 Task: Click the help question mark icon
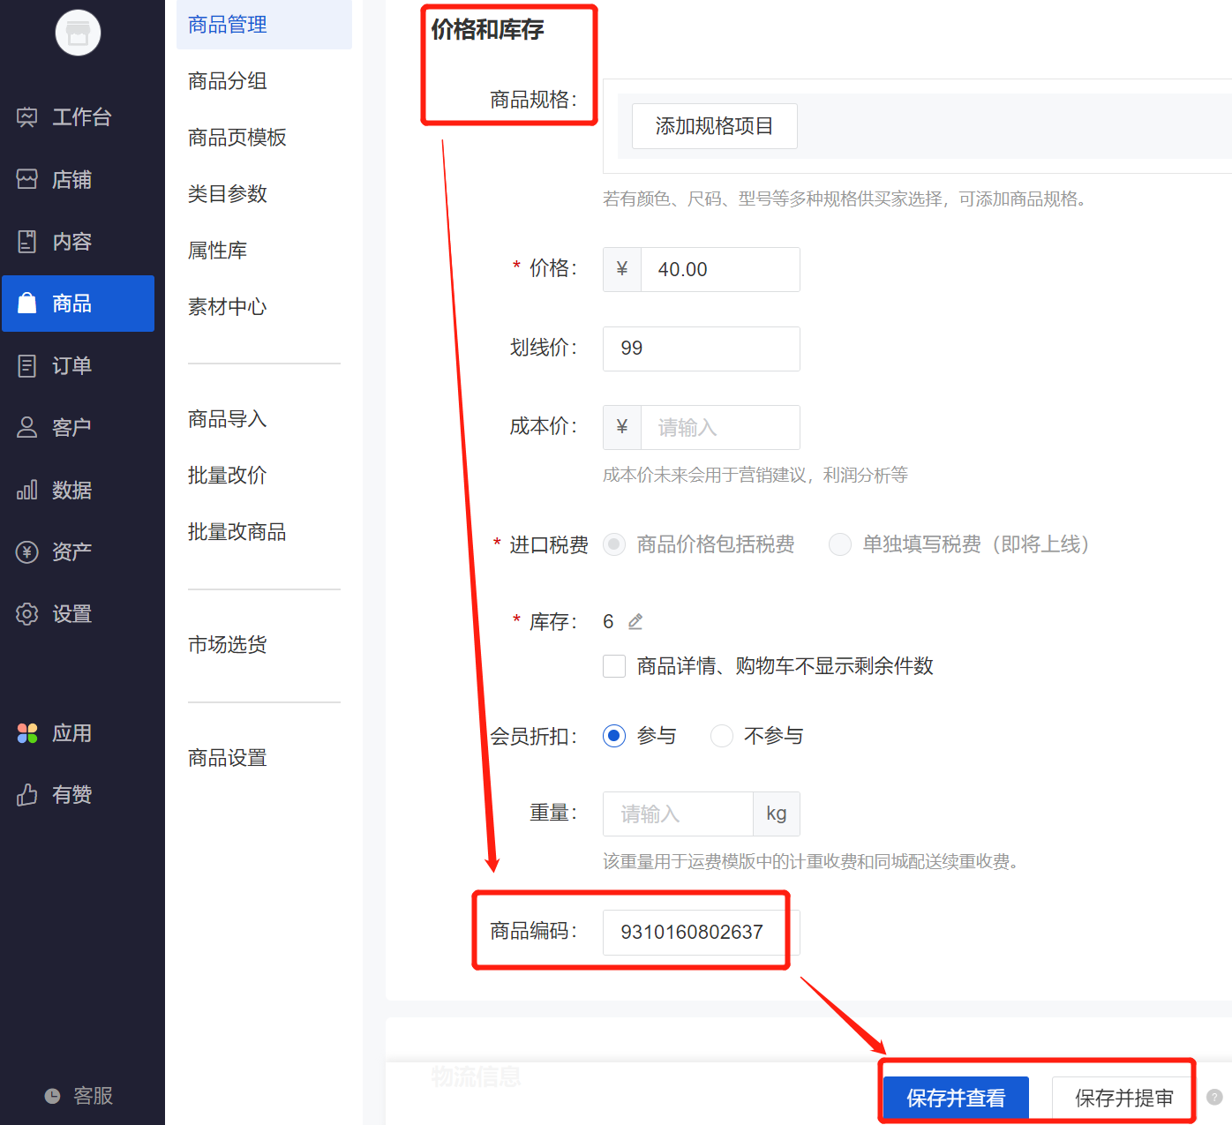pyautogui.click(x=1214, y=1097)
